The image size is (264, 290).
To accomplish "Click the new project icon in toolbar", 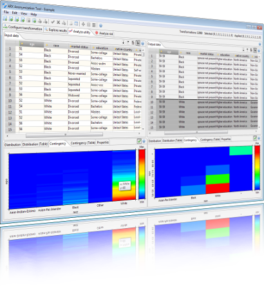I will coord(5,19).
